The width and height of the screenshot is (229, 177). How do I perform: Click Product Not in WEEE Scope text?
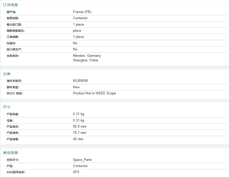(x=94, y=93)
